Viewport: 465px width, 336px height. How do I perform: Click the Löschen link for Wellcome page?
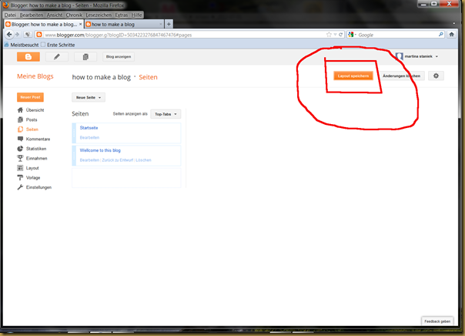143,160
